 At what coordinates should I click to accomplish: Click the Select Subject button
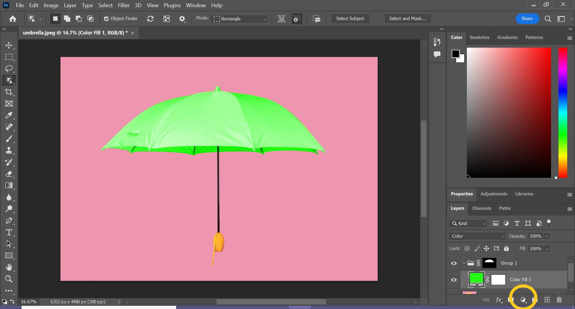(x=350, y=19)
